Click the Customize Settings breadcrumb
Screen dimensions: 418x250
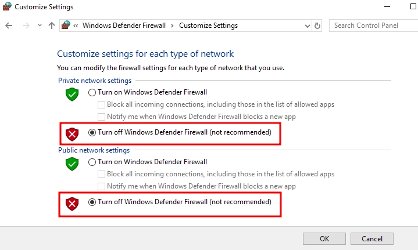coord(208,26)
